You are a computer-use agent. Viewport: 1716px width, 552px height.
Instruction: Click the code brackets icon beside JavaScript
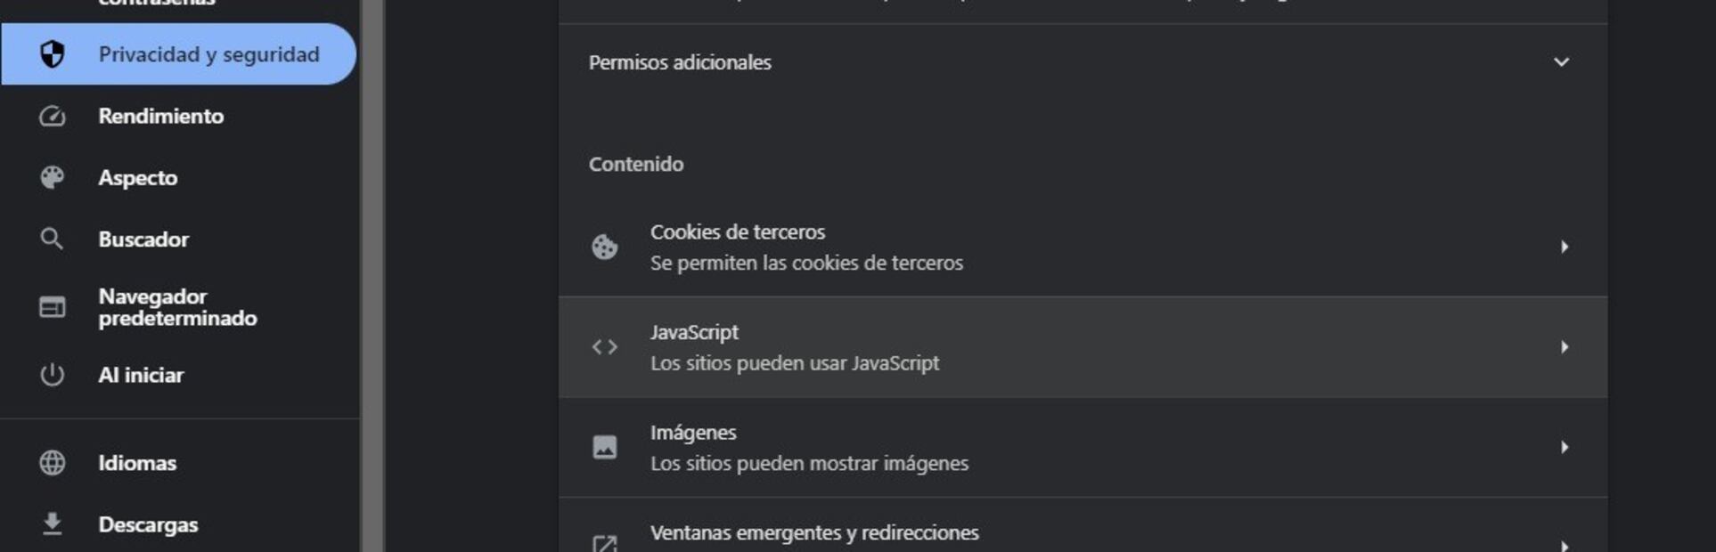coord(605,347)
